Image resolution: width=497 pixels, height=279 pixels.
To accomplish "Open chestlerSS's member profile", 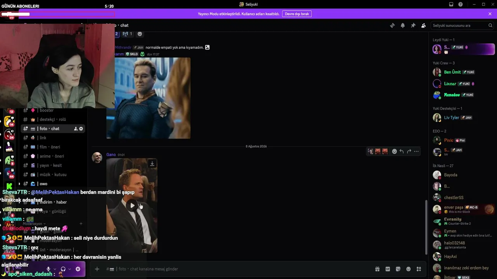I will click(463, 198).
